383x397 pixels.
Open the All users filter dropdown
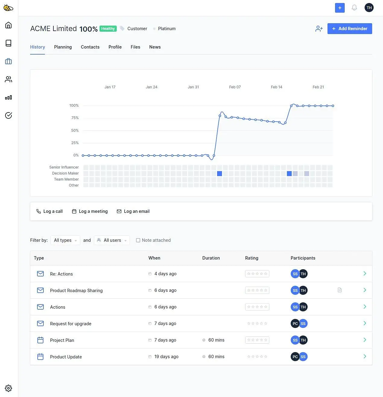(x=112, y=240)
